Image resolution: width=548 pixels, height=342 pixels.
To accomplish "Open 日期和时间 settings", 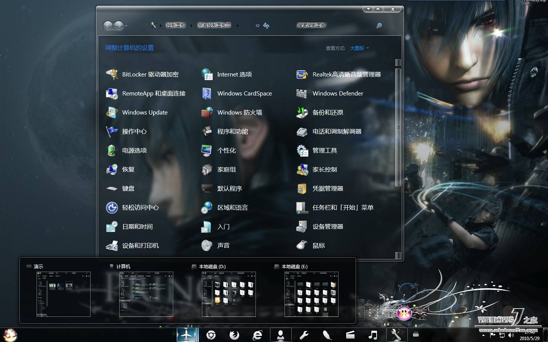I will [x=129, y=226].
